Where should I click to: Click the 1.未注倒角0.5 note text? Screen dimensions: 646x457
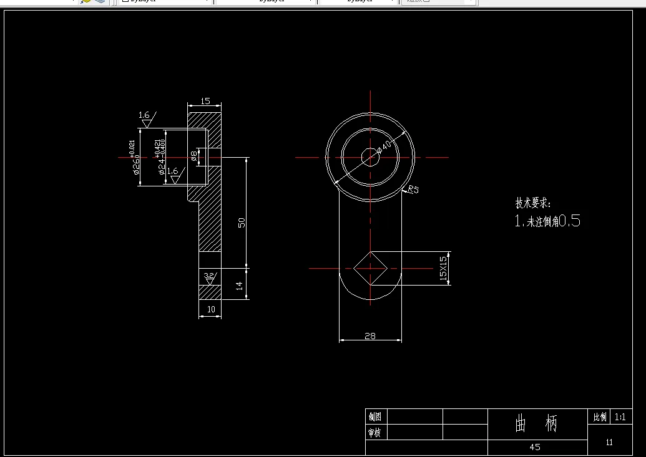click(547, 221)
